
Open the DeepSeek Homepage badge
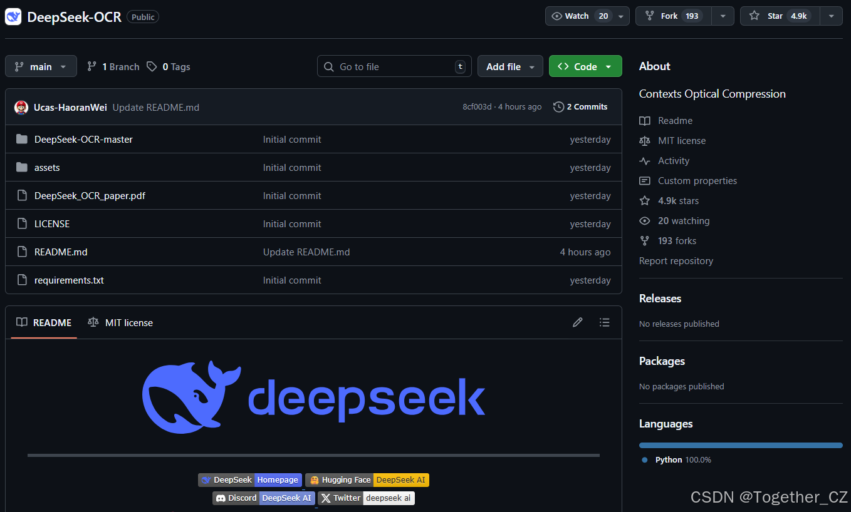[x=250, y=480]
